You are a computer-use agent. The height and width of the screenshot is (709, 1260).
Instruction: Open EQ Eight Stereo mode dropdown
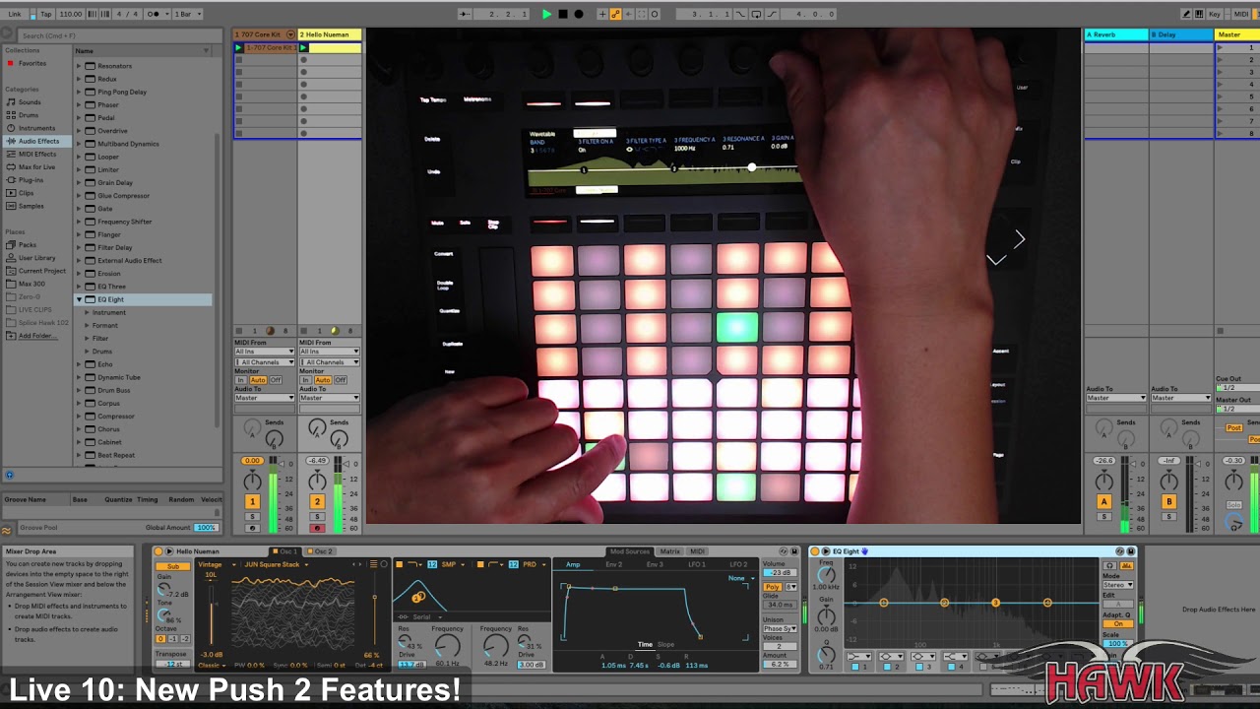pyautogui.click(x=1117, y=585)
